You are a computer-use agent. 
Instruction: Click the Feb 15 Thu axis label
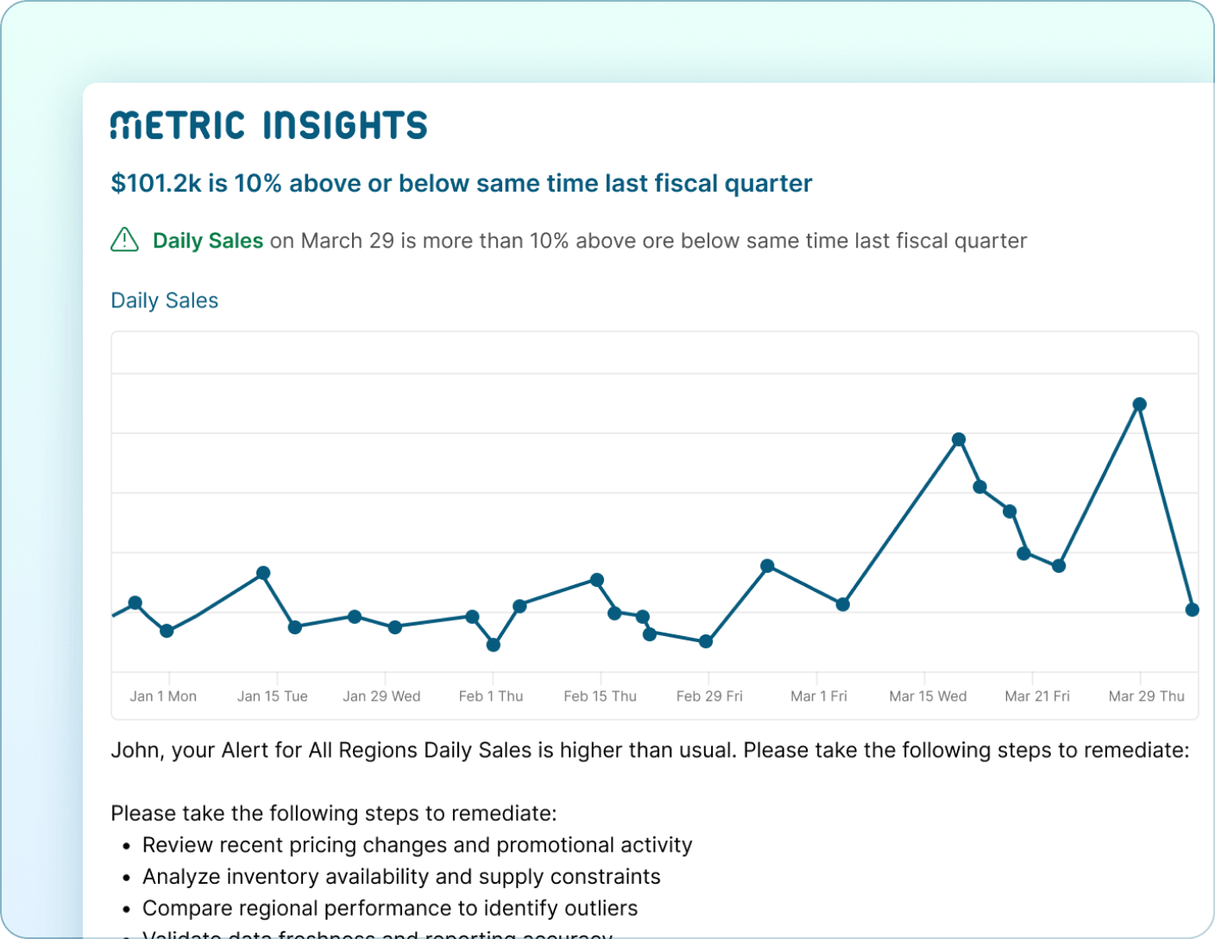click(600, 696)
